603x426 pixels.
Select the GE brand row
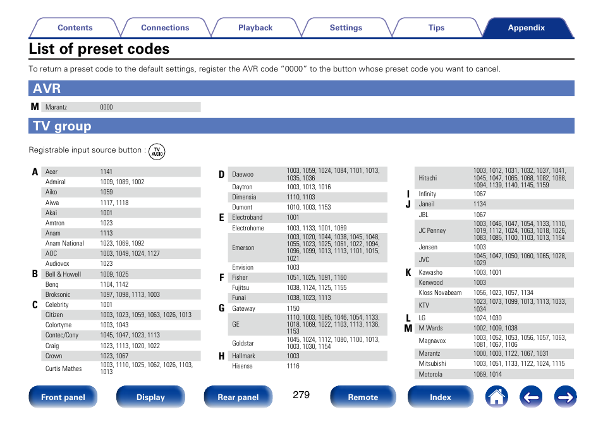point(308,324)
